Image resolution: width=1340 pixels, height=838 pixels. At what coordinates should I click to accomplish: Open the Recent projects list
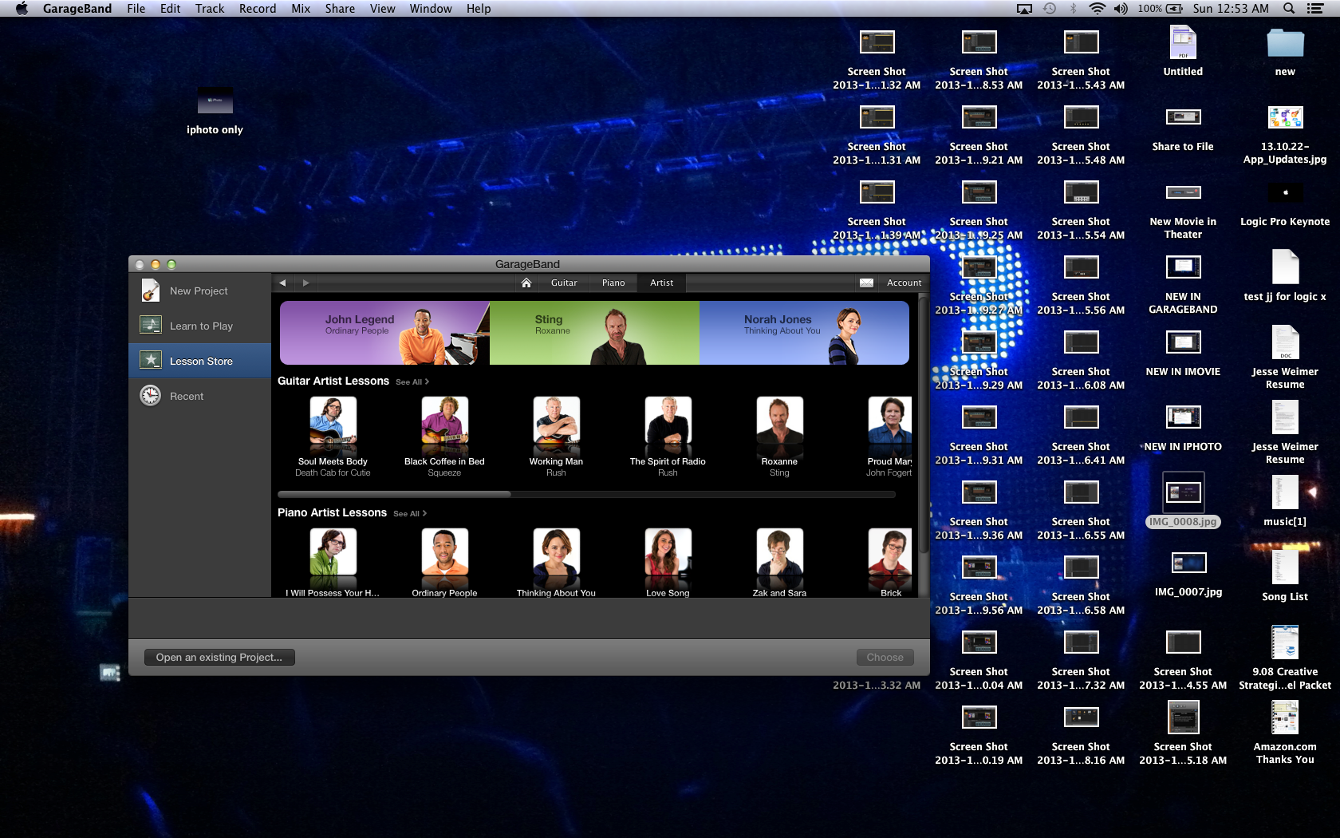199,397
